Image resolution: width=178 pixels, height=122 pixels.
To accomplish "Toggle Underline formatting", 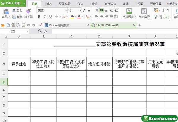I will 50,17.
